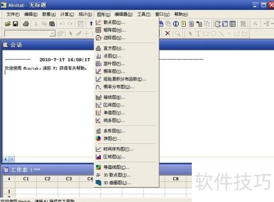Open the 编辑(E) menu
This screenshot has height=202, width=274.
pyautogui.click(x=31, y=14)
